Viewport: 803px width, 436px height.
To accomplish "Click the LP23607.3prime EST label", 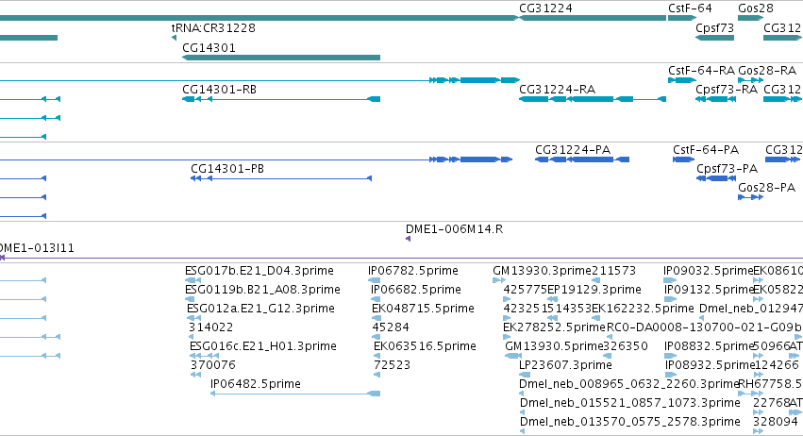I will tap(565, 365).
